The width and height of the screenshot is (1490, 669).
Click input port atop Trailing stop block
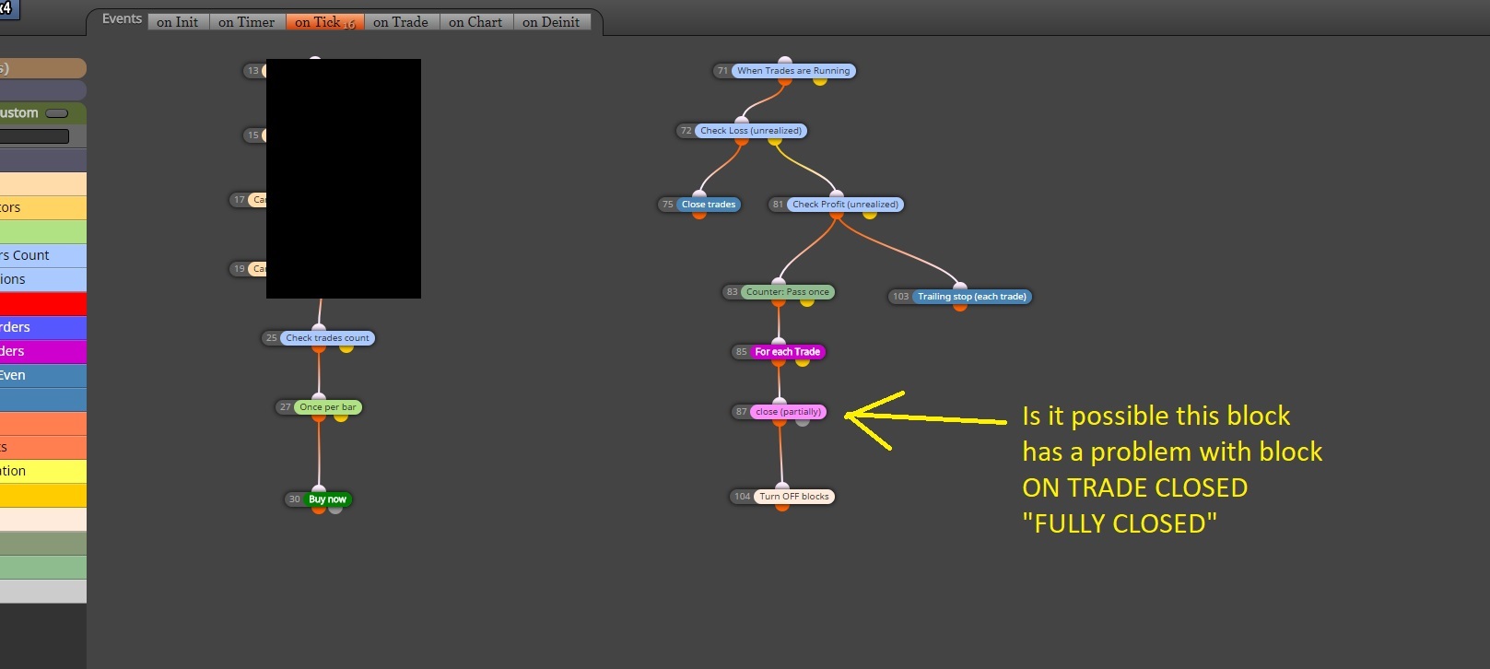tap(960, 287)
